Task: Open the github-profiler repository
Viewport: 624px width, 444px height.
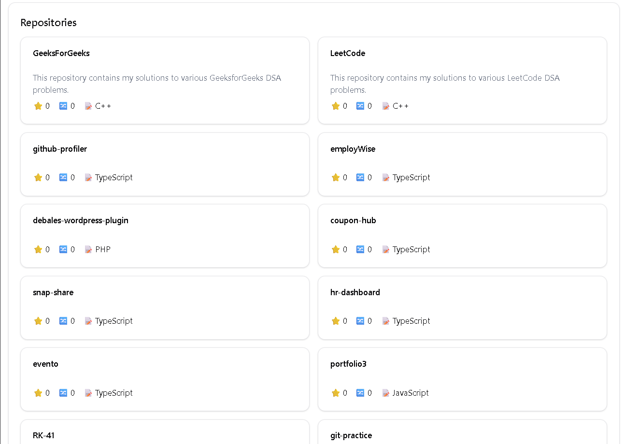Action: (x=60, y=149)
